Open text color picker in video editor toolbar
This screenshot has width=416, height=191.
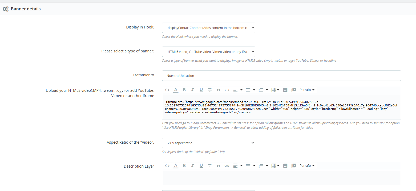pyautogui.click(x=176, y=90)
